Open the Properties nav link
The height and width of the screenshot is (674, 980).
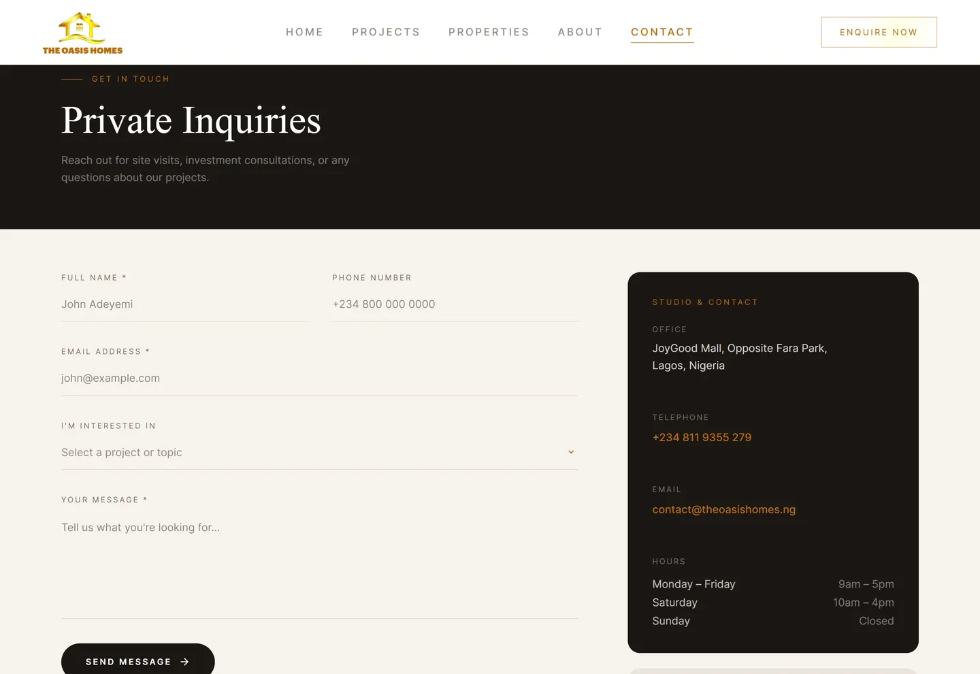pyautogui.click(x=489, y=32)
